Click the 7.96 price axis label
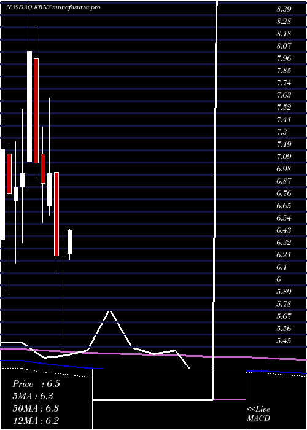The width and height of the screenshot is (307, 430). [284, 58]
